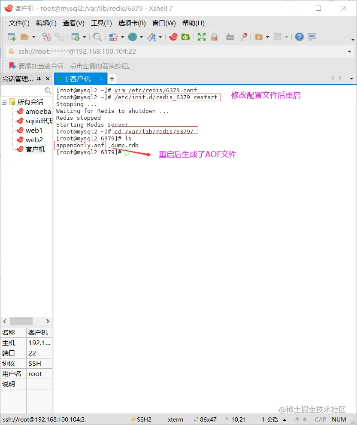Click the color scheme toolbar icon
Viewport: 357px width, 425px height.
[113, 37]
